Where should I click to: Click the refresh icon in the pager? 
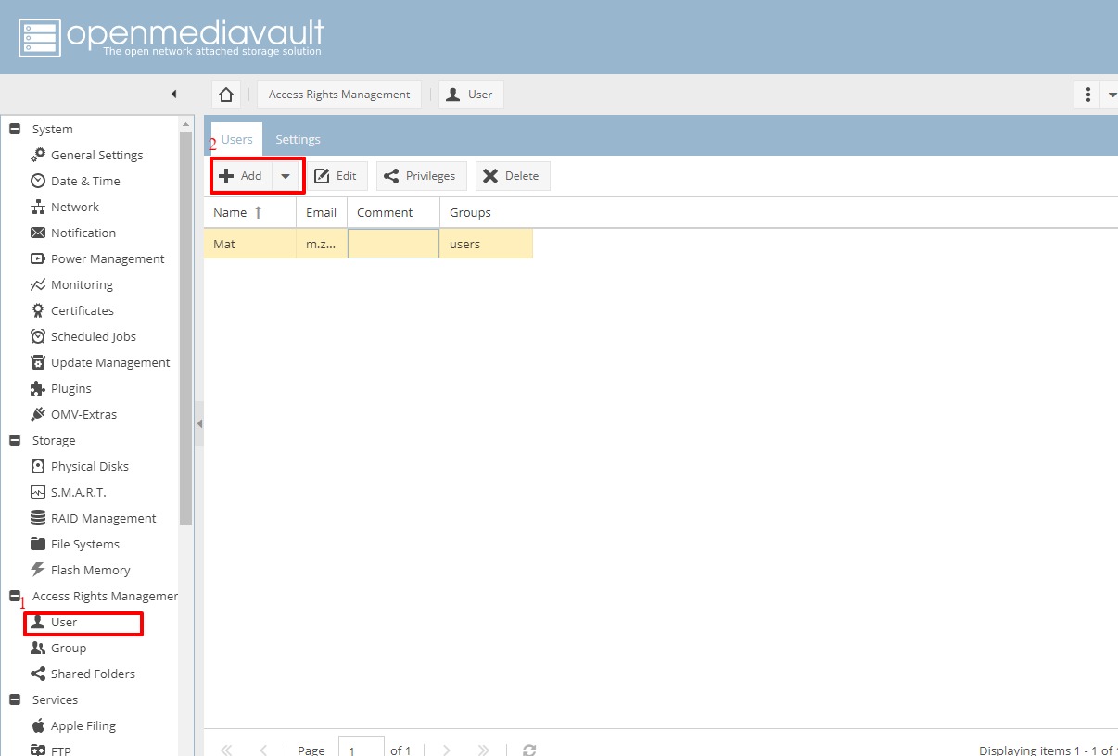coord(529,750)
